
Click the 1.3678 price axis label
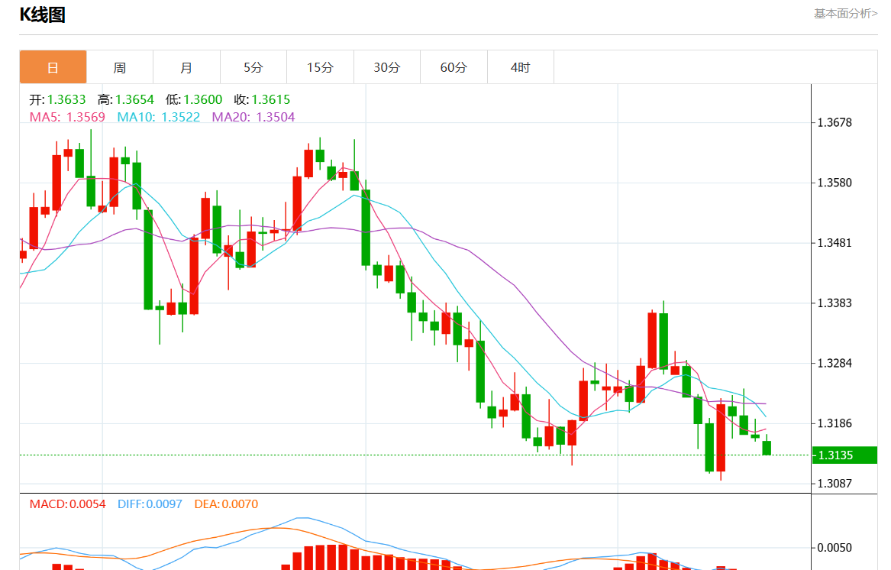click(835, 123)
